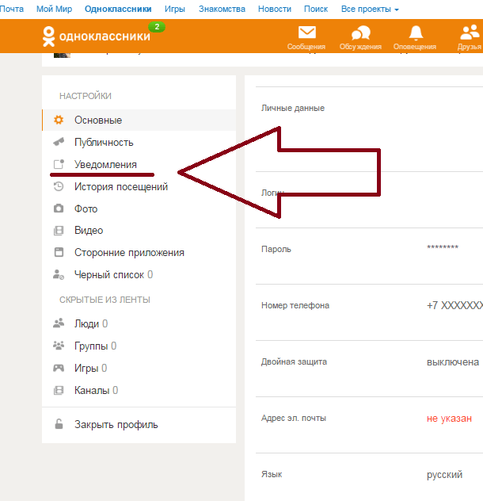Click the film icon beside Каналы

(59, 390)
